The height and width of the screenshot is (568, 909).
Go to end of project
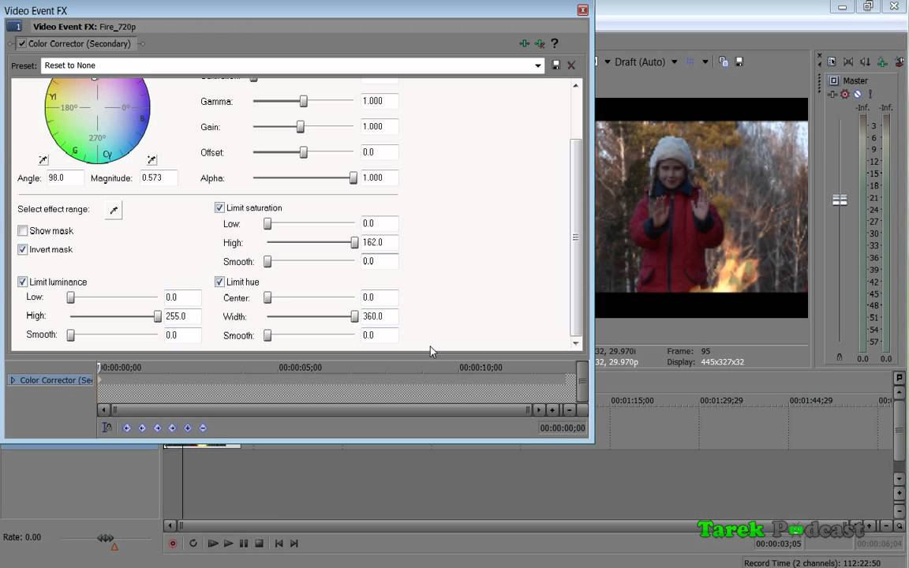294,544
